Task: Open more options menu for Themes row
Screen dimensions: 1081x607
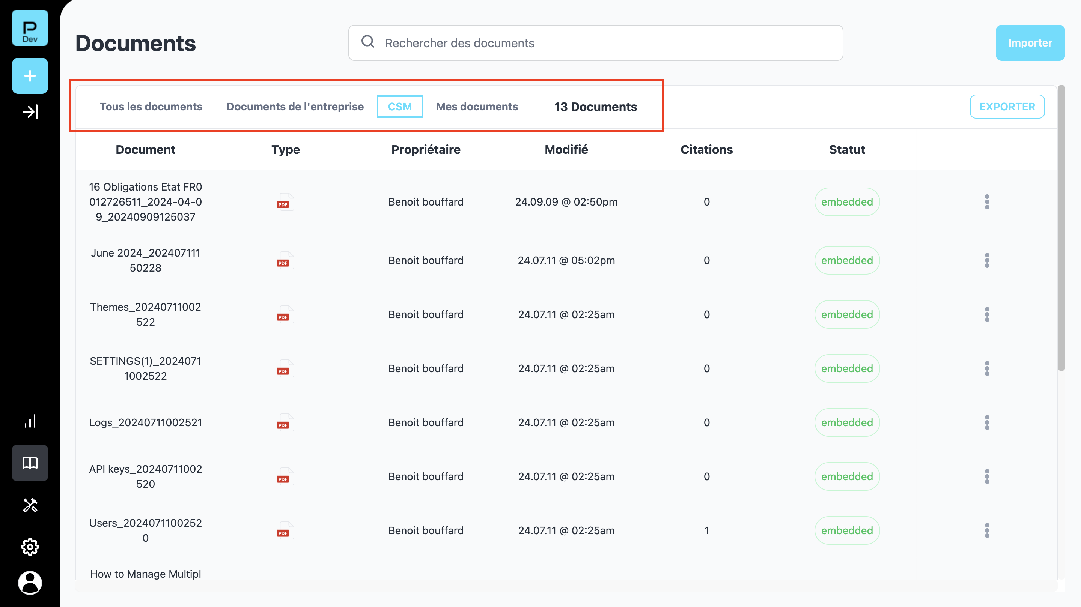Action: [987, 314]
